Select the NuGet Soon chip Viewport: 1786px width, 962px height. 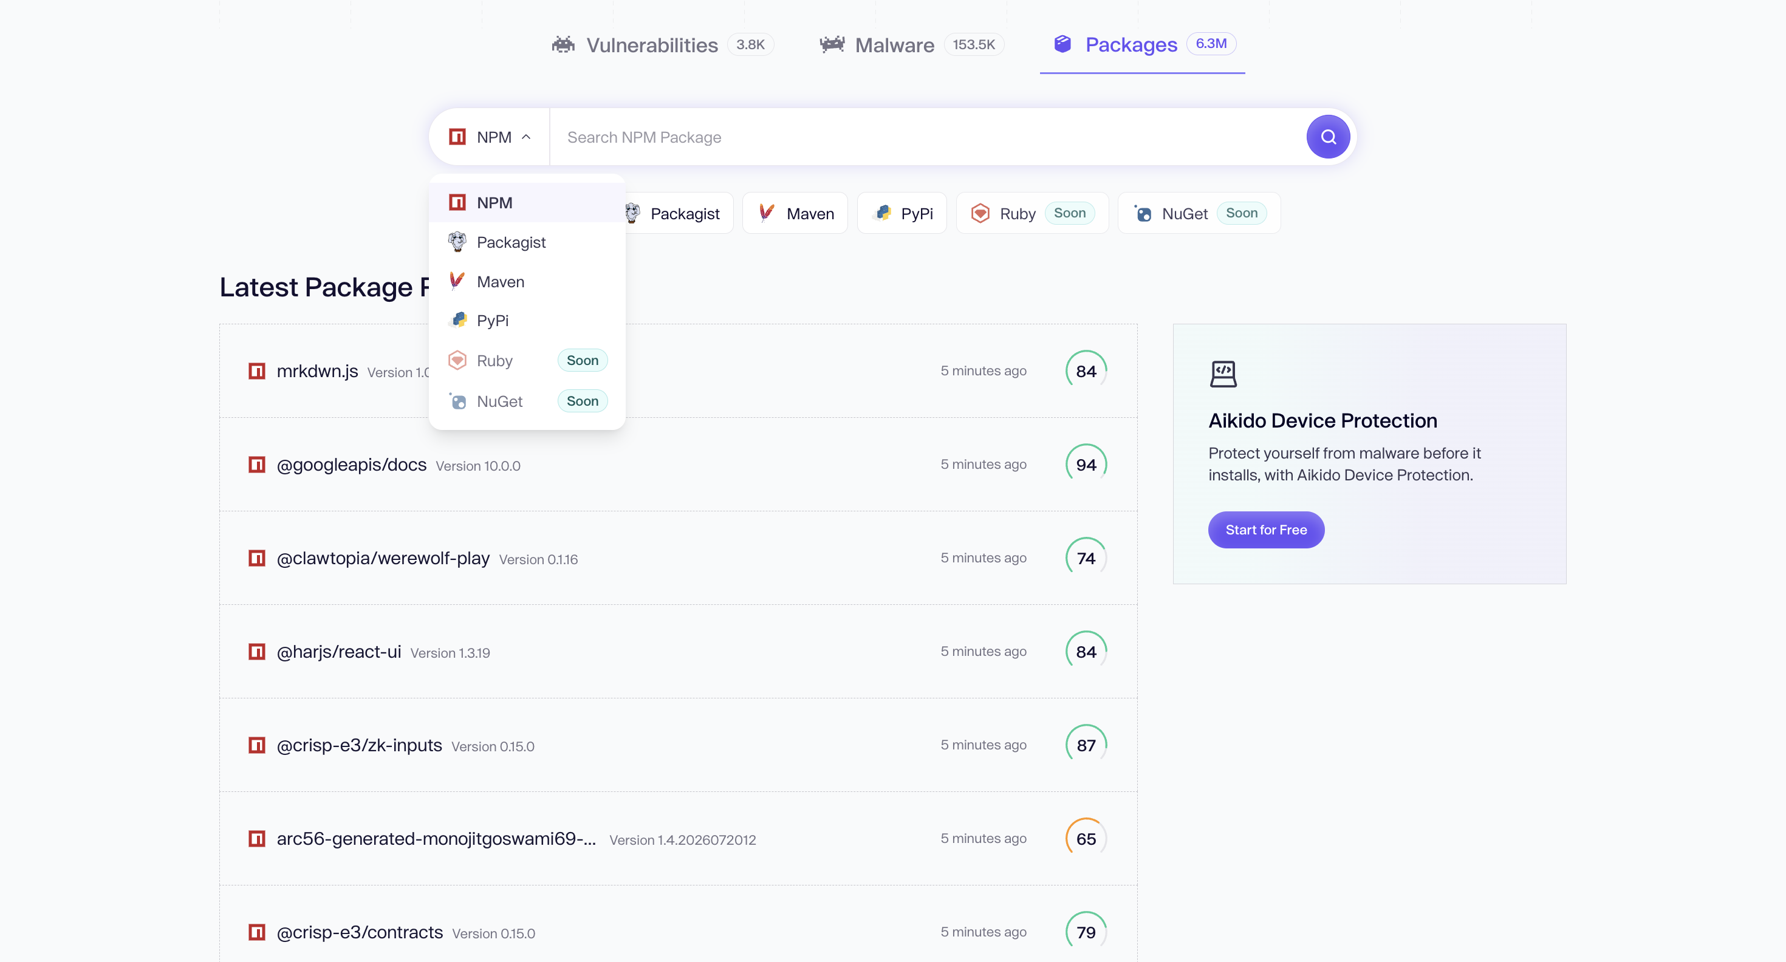[x=1199, y=213]
